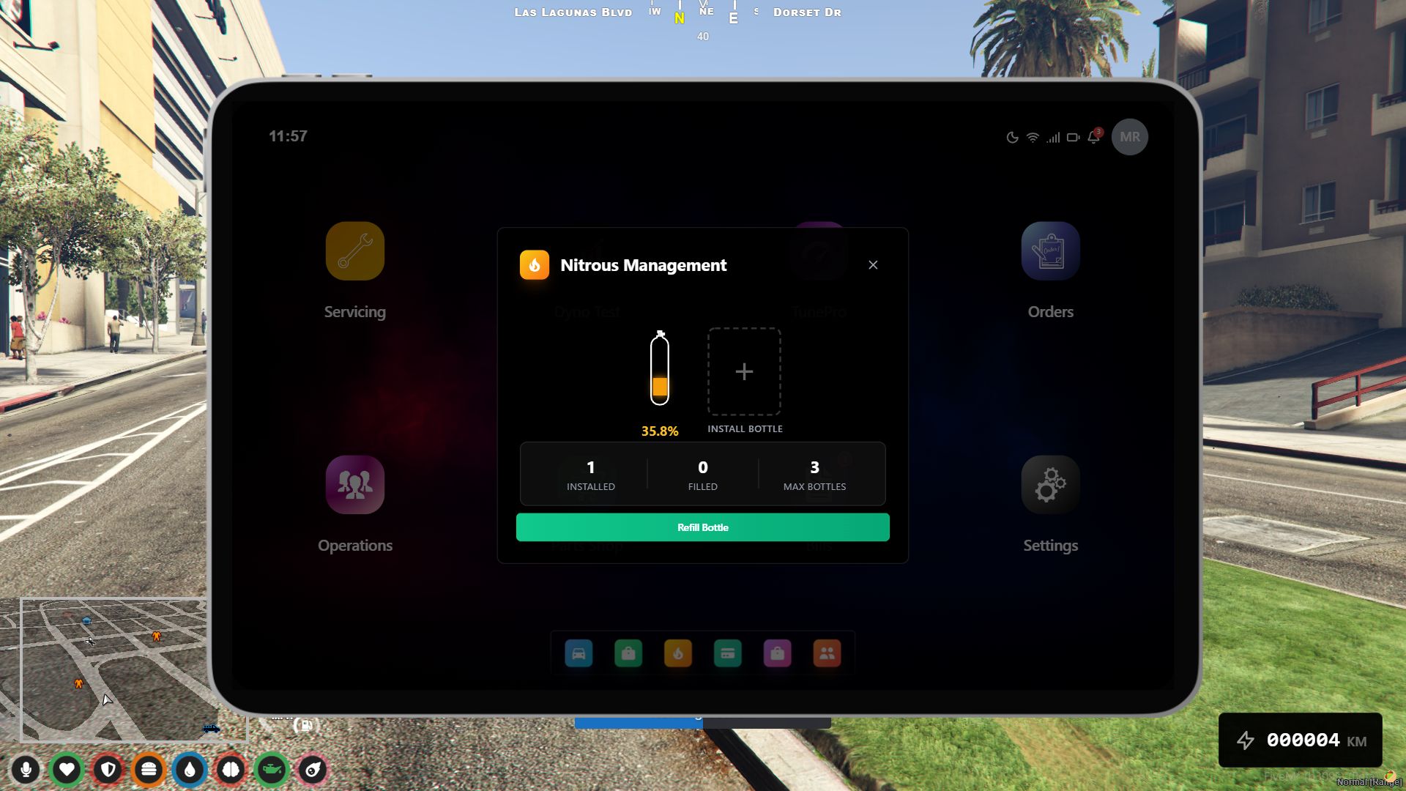The width and height of the screenshot is (1406, 791).
Task: Close the Nitrous Management dialog
Action: 873,265
